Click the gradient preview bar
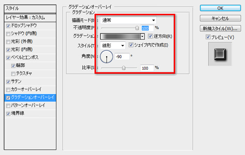 point(120,37)
